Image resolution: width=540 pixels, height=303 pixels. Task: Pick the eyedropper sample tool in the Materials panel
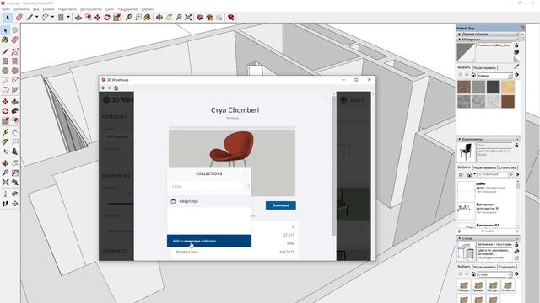[516, 66]
